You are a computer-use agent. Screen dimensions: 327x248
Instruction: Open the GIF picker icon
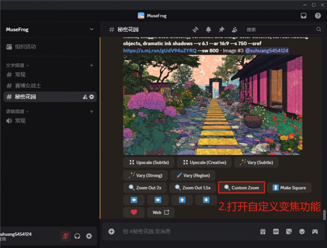tap(276, 231)
